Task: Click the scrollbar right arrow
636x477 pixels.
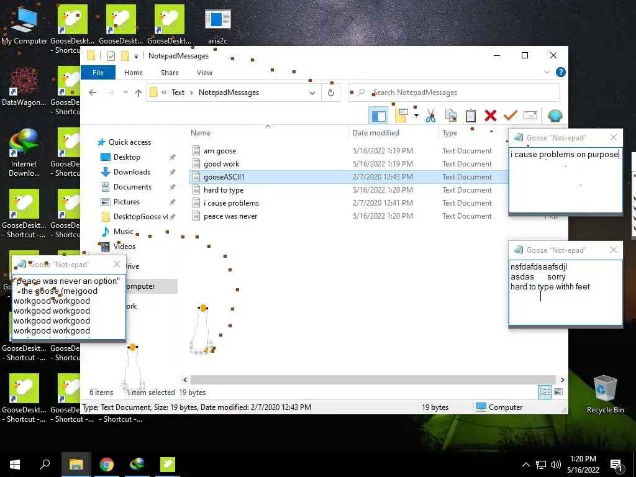Action: (x=562, y=379)
